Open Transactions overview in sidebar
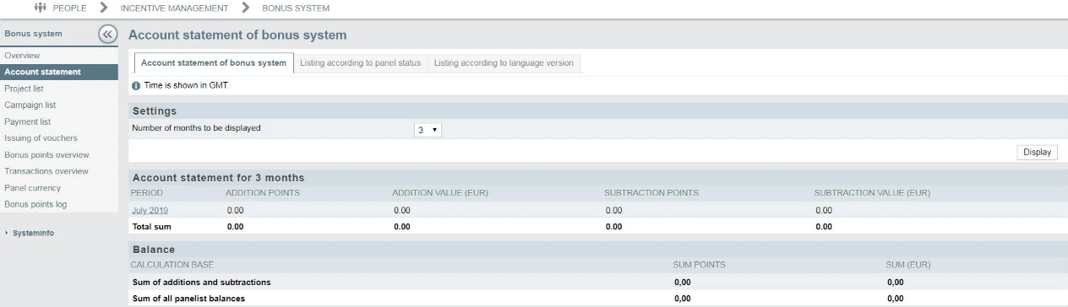This screenshot has height=307, width=1068. 46,171
